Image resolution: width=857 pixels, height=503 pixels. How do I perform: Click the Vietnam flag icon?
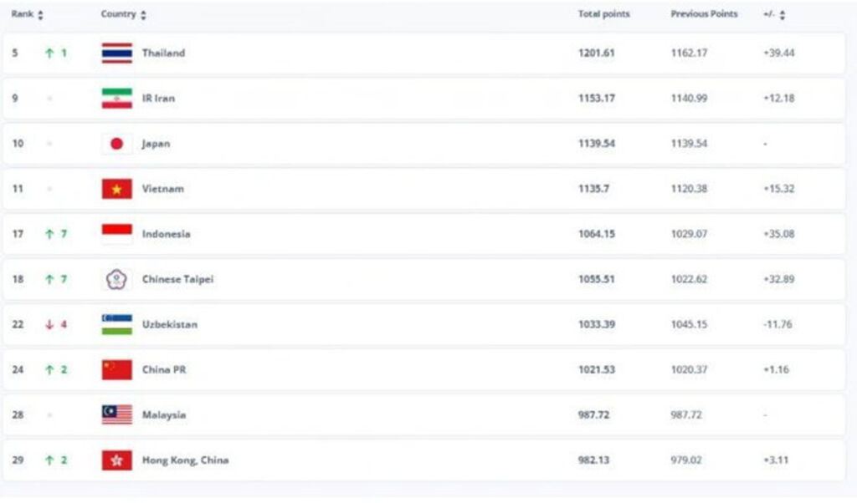coord(116,189)
